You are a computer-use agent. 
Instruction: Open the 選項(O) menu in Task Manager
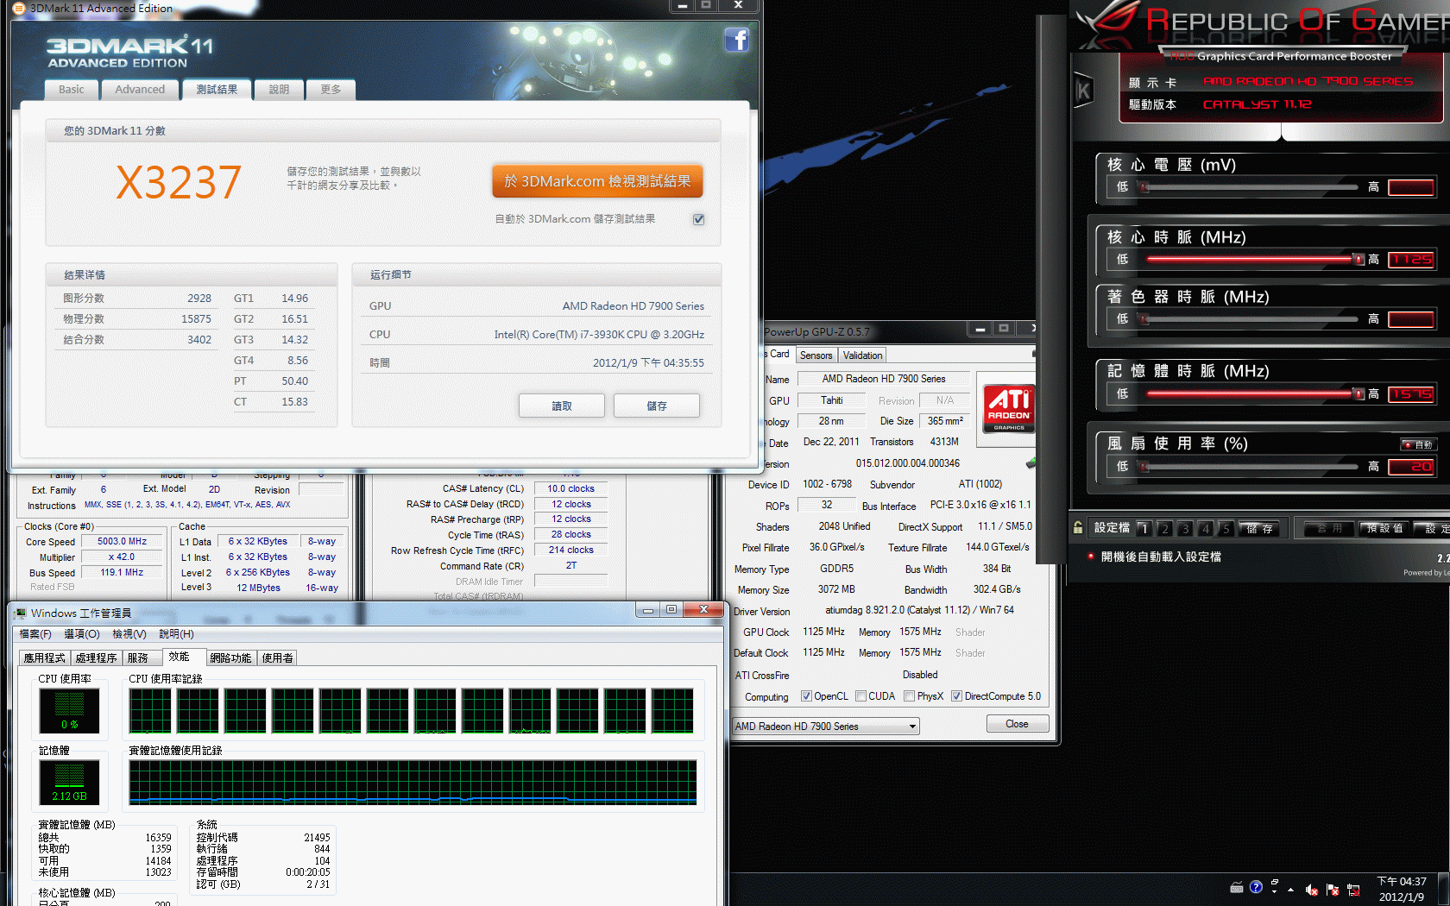tap(82, 634)
